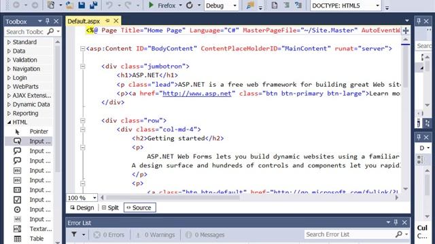Switch to the Source view tab

pos(140,208)
